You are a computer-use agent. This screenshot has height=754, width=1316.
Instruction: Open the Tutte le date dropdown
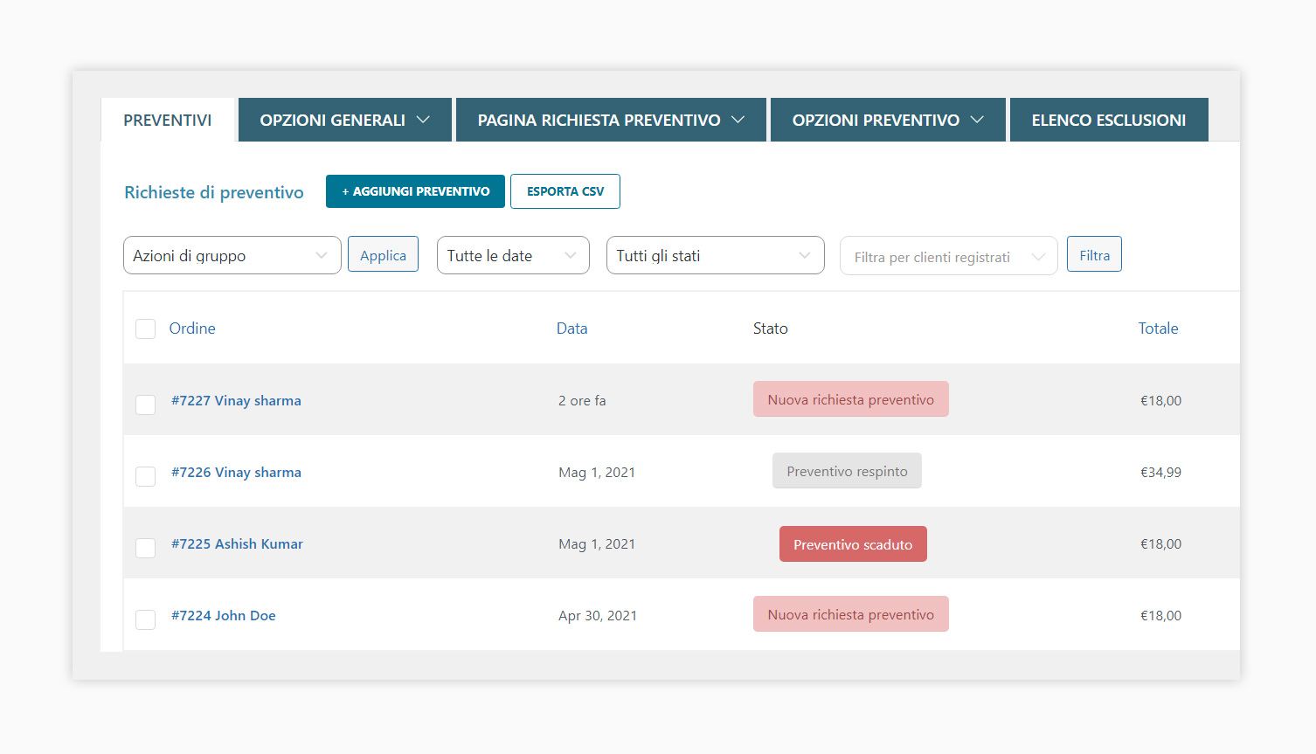coord(512,255)
